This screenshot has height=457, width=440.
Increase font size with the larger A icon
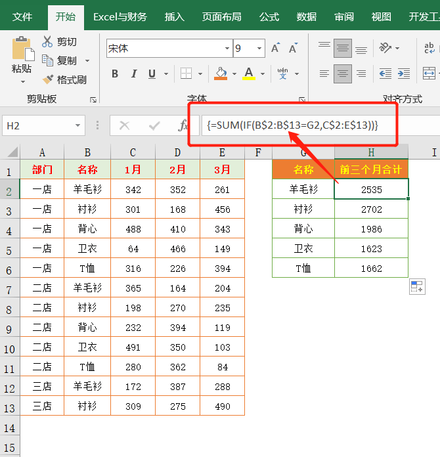(x=276, y=49)
